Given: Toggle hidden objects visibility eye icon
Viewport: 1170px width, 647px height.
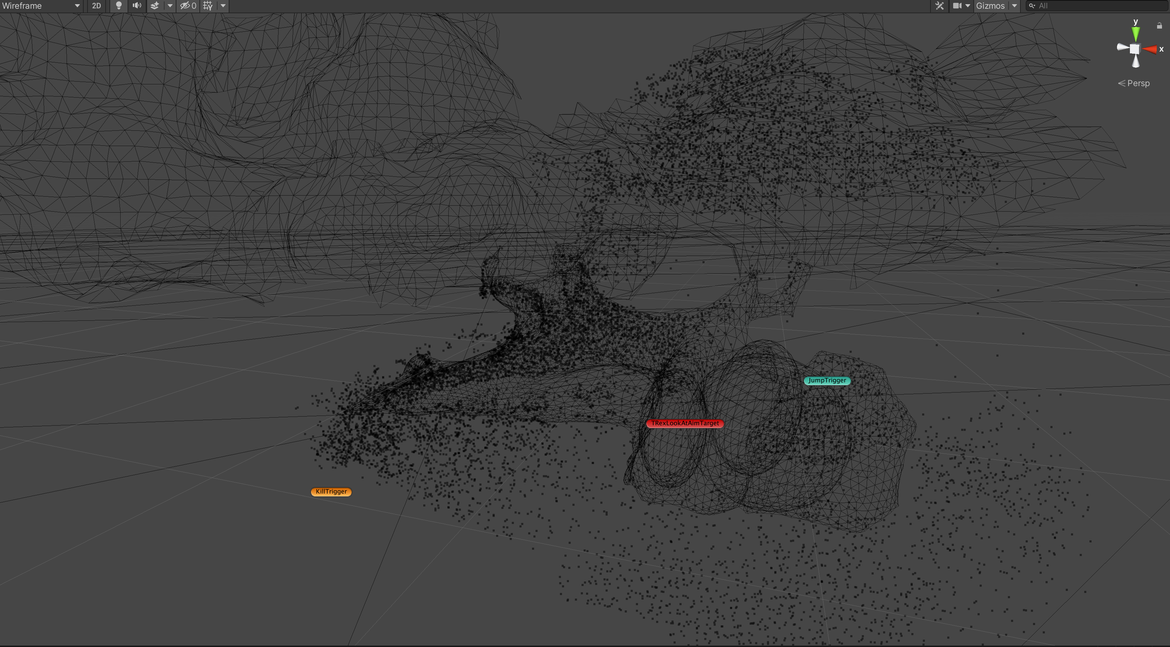Looking at the screenshot, I should pyautogui.click(x=188, y=6).
